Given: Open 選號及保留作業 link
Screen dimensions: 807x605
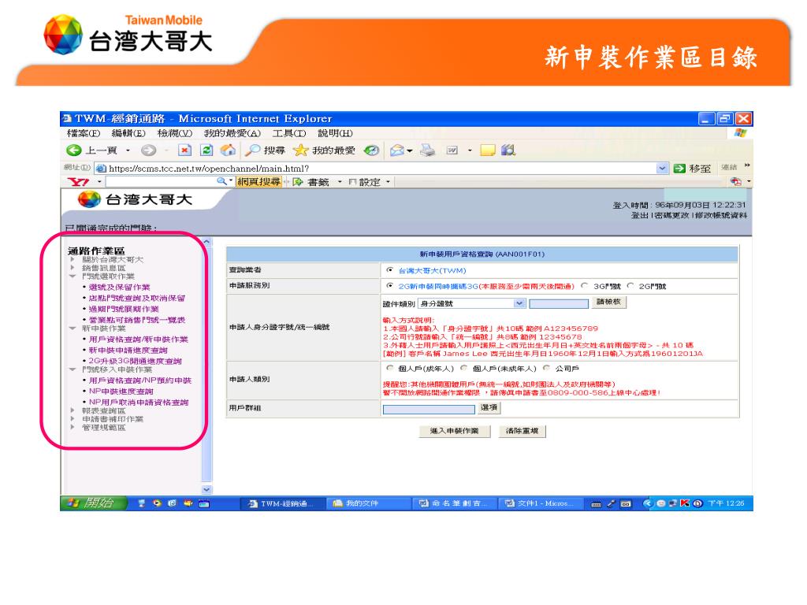Looking at the screenshot, I should coord(120,287).
